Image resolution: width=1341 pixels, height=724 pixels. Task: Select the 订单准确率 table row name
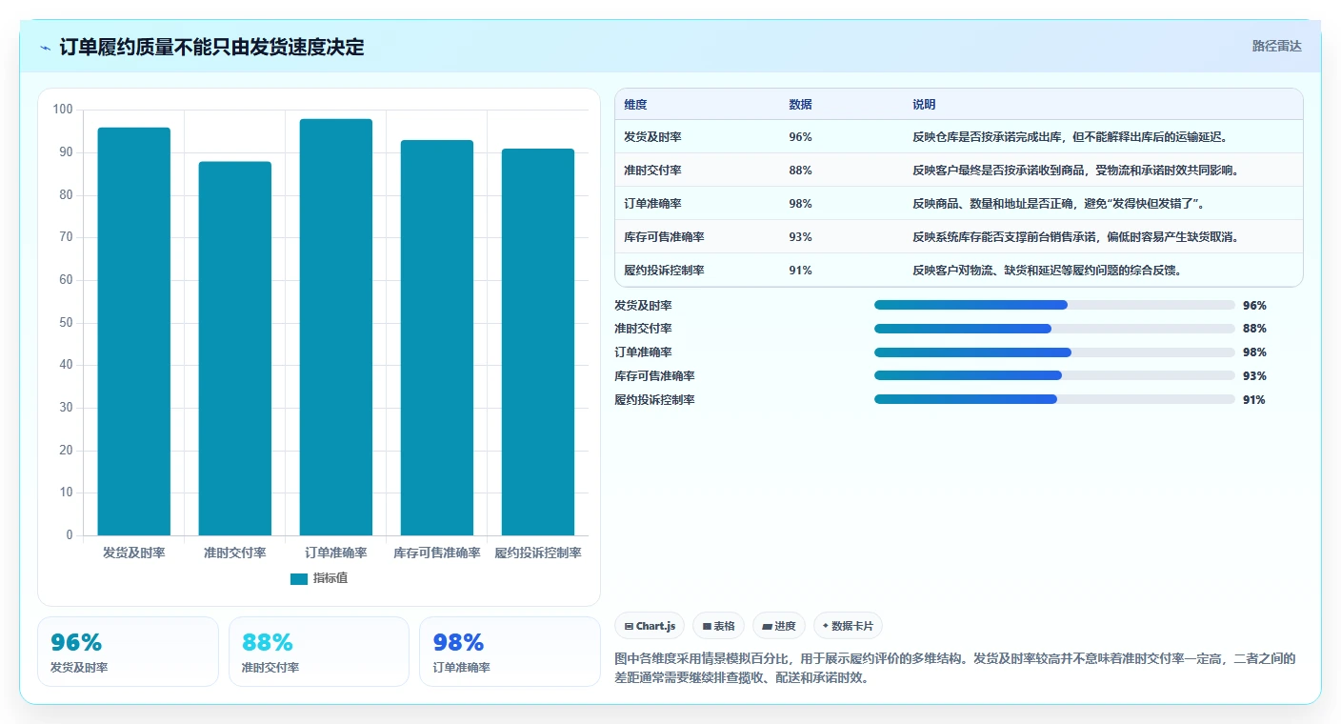652,204
